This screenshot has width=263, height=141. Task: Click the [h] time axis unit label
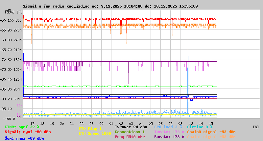tap(256, 127)
